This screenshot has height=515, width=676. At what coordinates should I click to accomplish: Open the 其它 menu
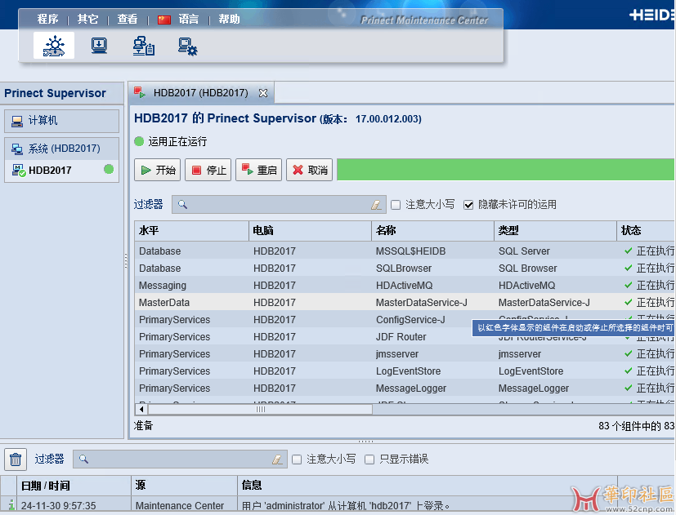click(x=88, y=20)
